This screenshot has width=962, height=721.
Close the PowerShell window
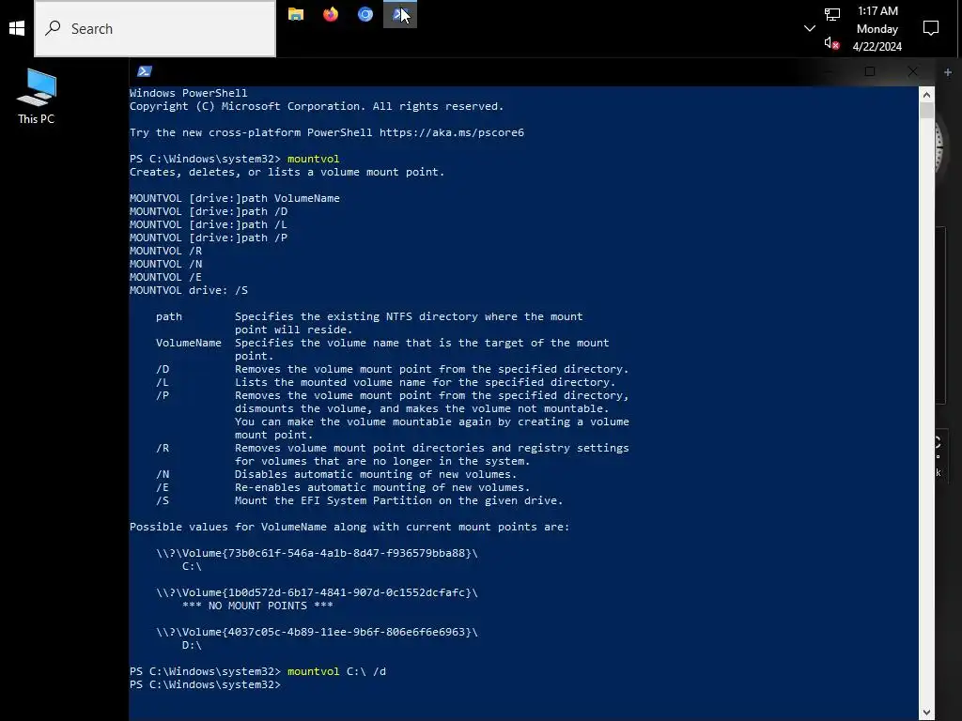point(913,71)
